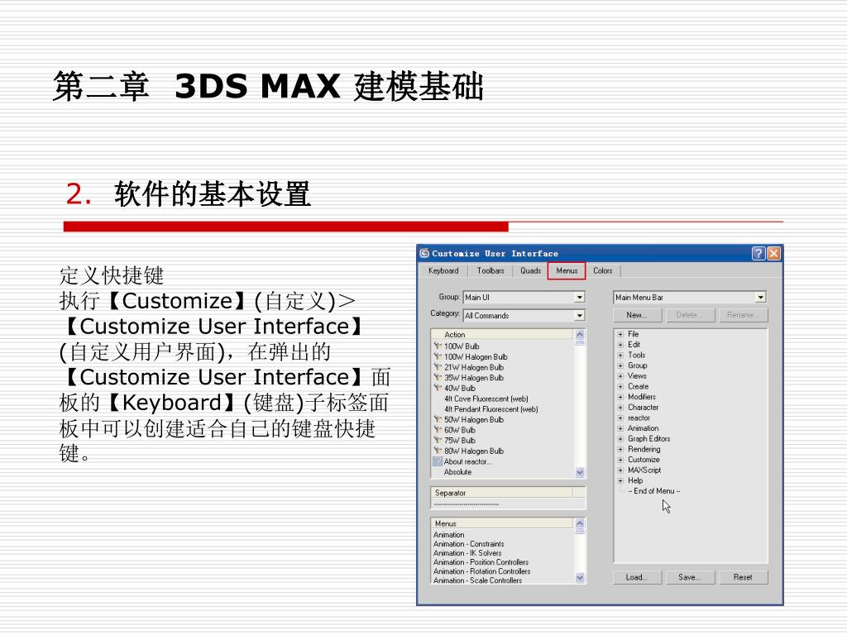Click Menus list scroll down arrow
Screen dimensions: 847x635
click(x=580, y=578)
